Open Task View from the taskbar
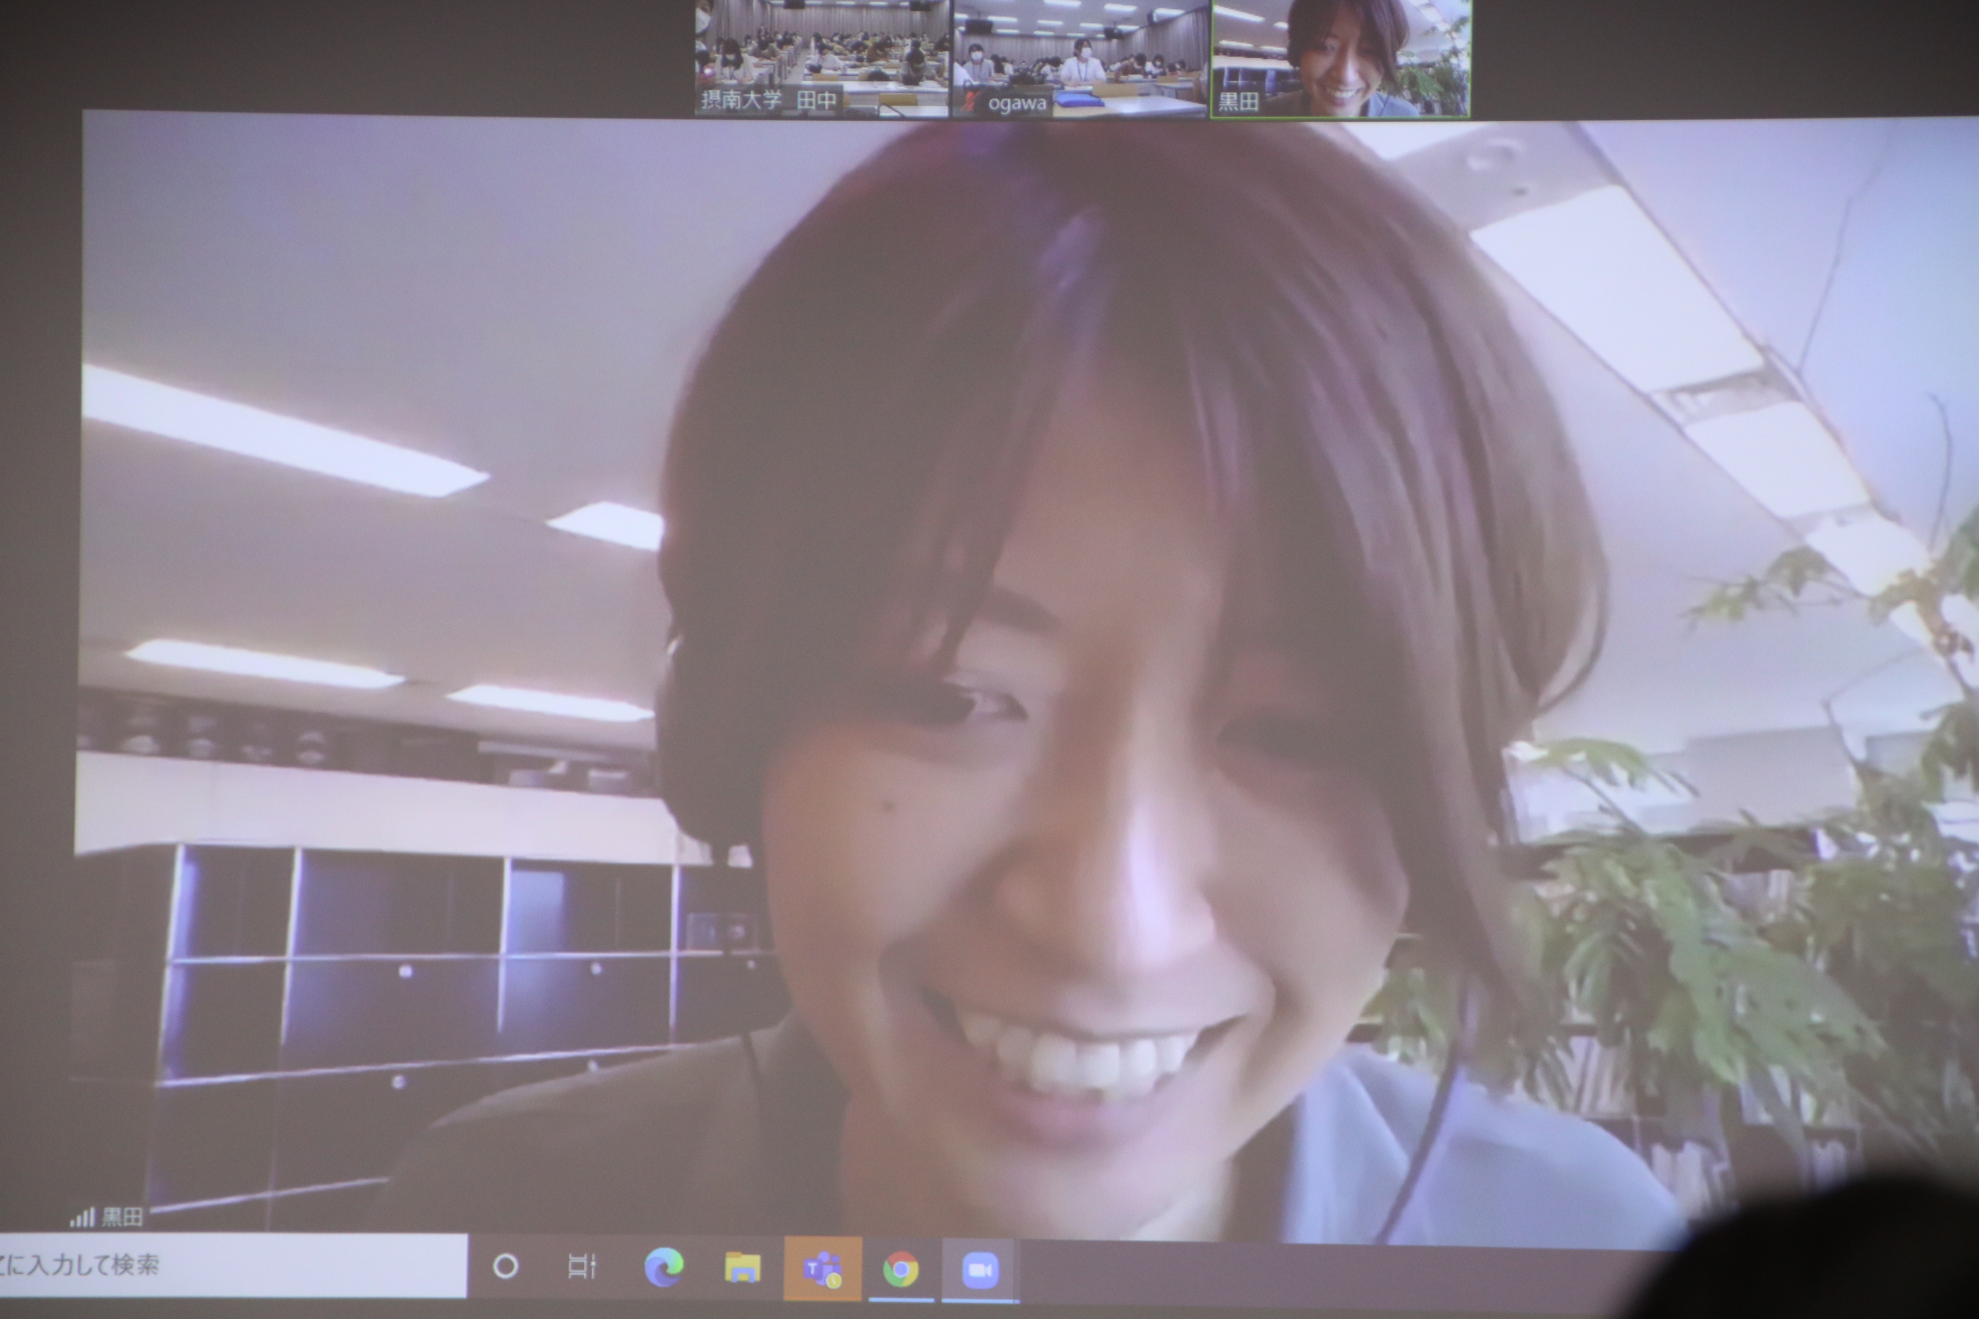Screen dimensions: 1979x1319 click(x=581, y=1266)
